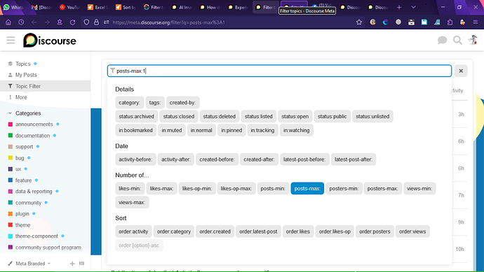484x272 pixels.
Task: Open community support program category
Action: coord(48,248)
